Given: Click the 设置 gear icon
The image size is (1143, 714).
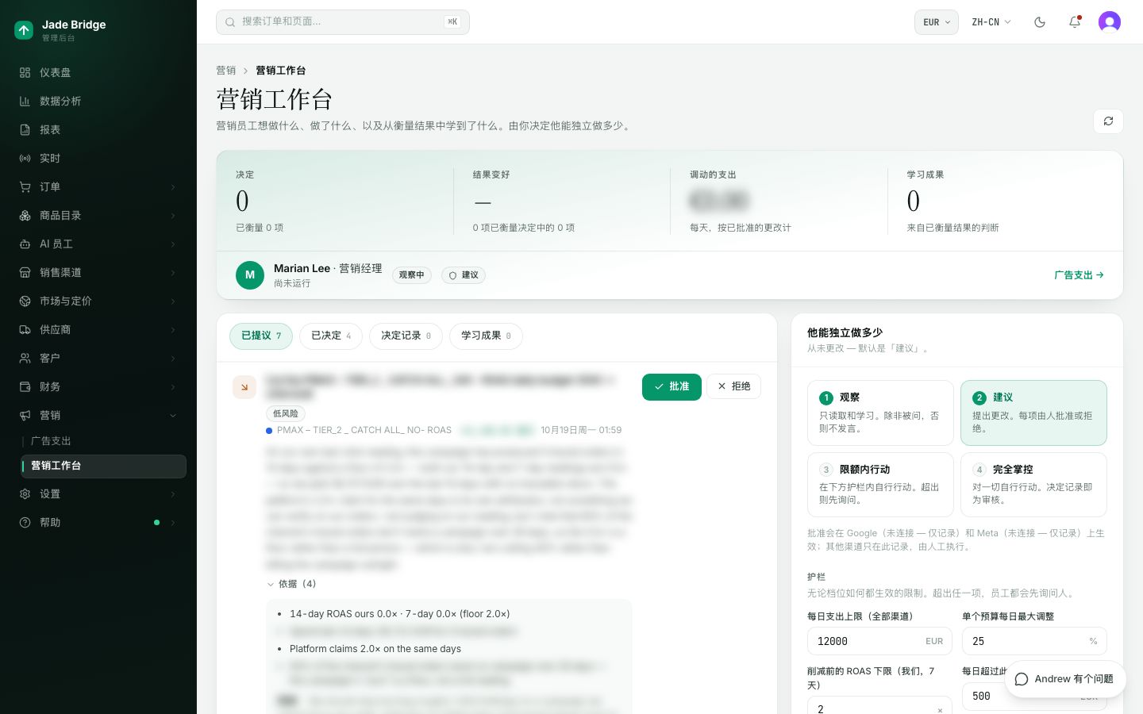Looking at the screenshot, I should tap(25, 493).
